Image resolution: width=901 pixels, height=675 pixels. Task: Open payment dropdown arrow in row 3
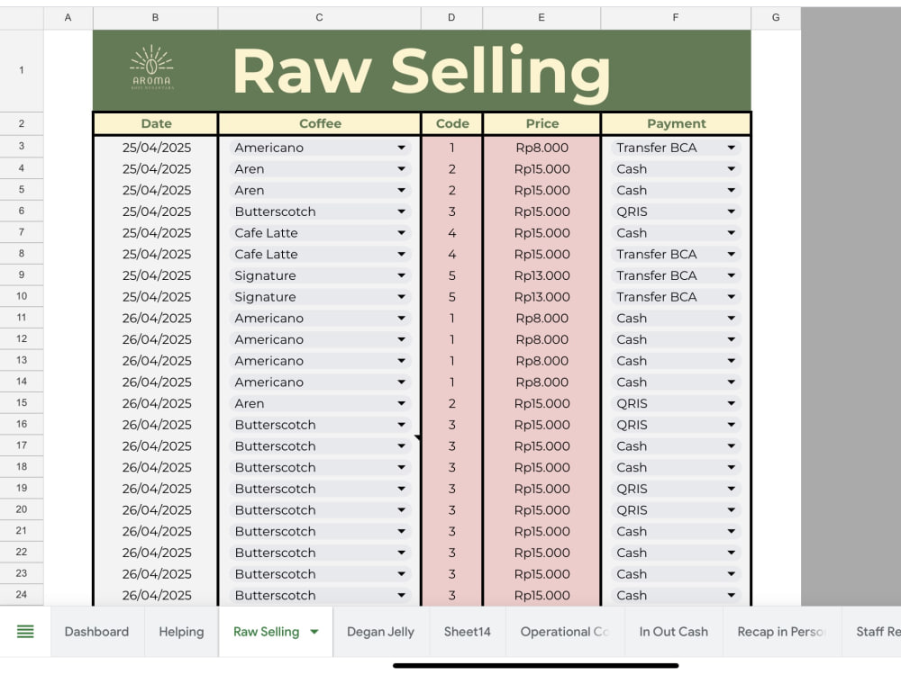(x=731, y=148)
